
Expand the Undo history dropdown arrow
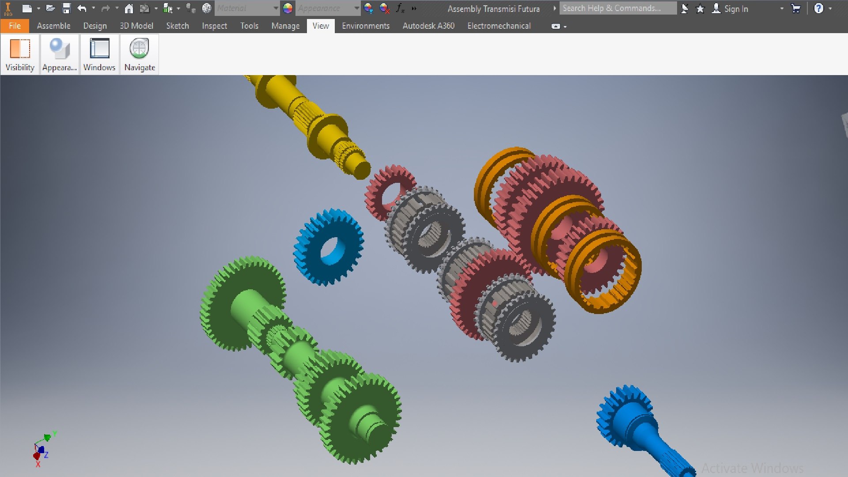(x=93, y=8)
